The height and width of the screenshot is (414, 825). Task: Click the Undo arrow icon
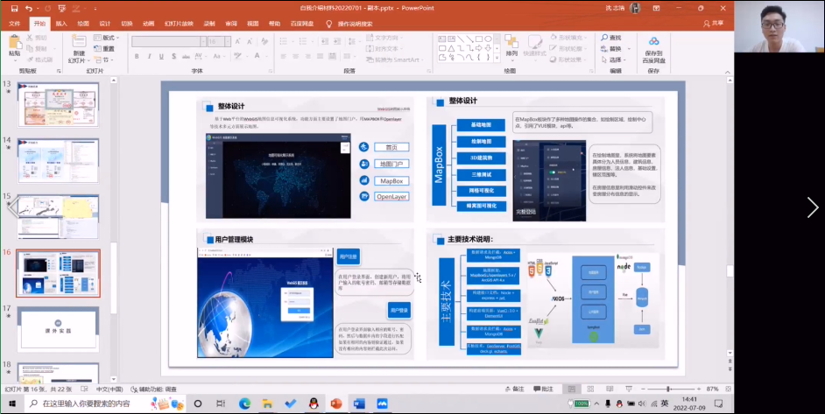coord(29,8)
